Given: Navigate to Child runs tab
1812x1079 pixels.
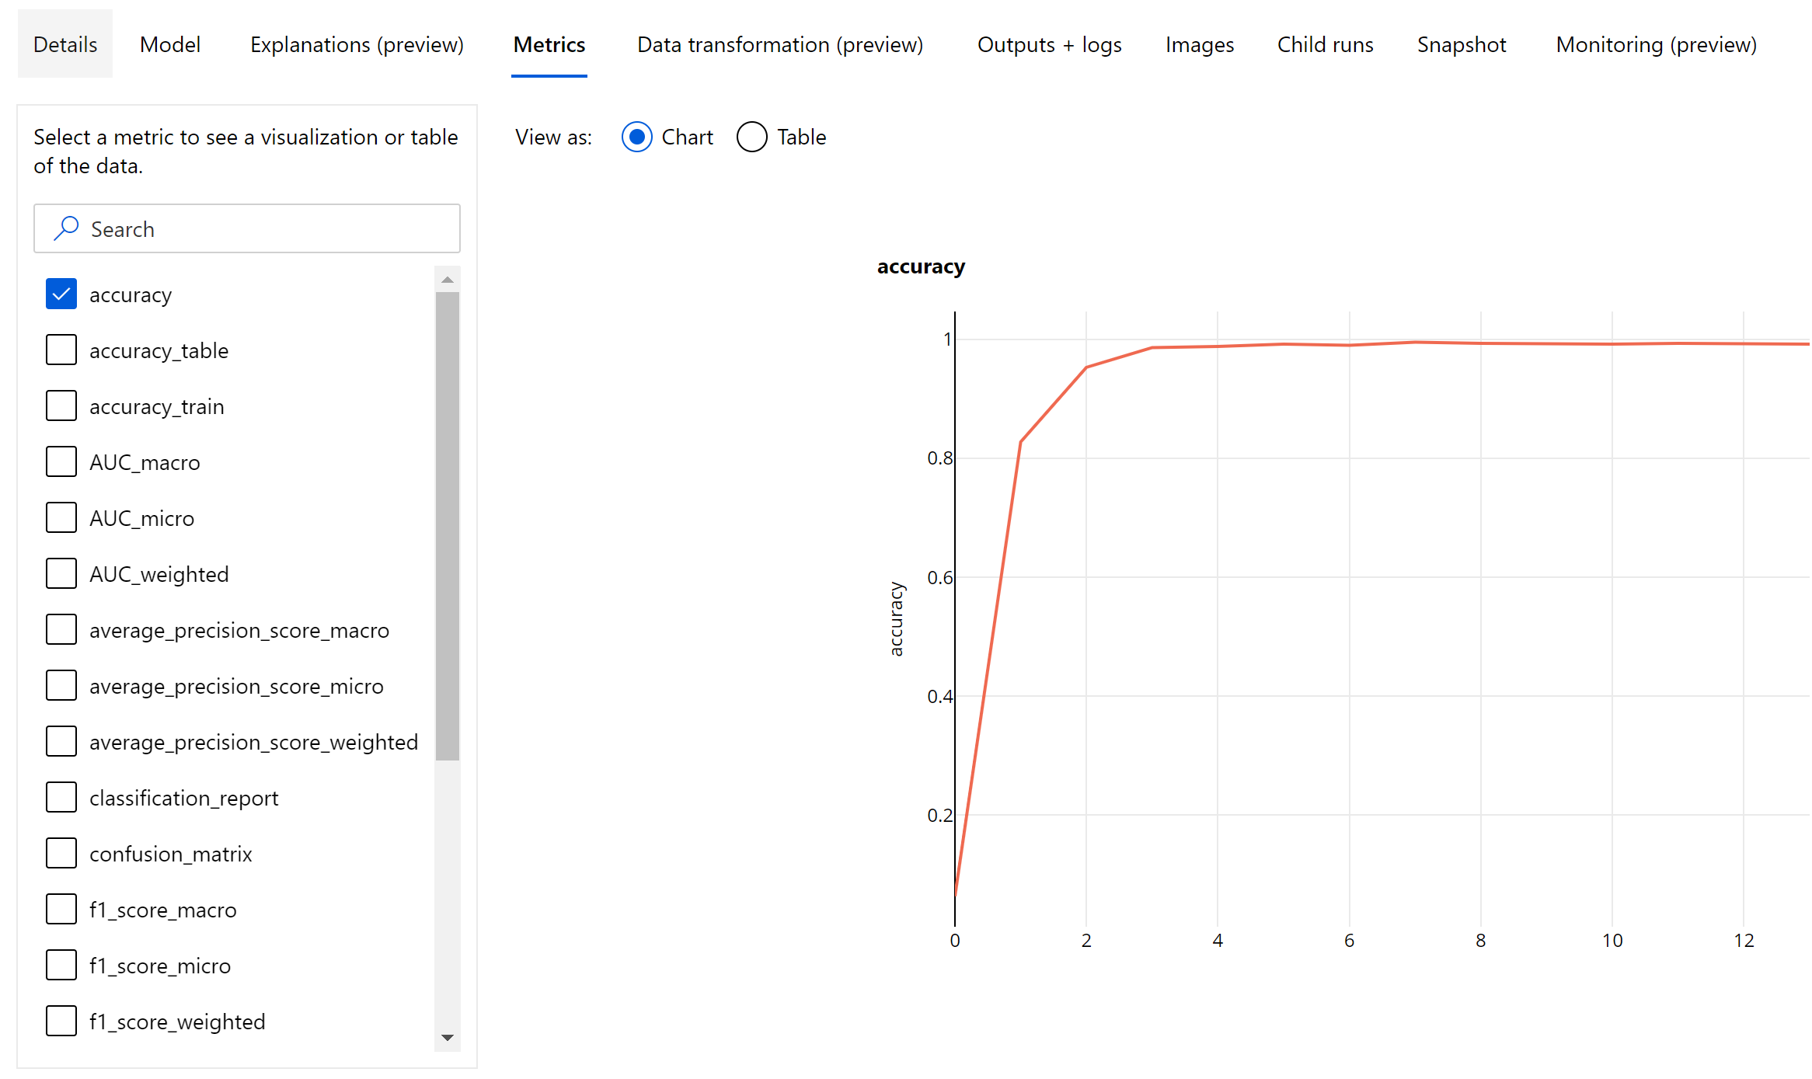Looking at the screenshot, I should pos(1326,45).
